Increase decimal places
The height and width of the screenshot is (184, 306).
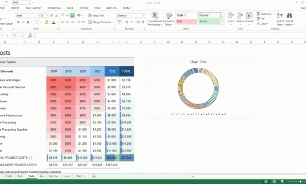coord(138,22)
